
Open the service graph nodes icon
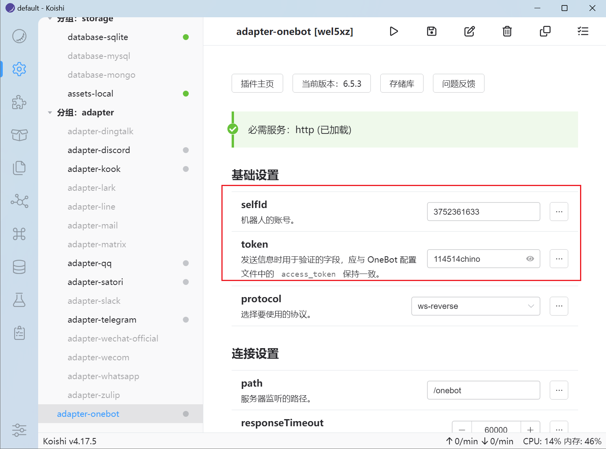point(19,201)
